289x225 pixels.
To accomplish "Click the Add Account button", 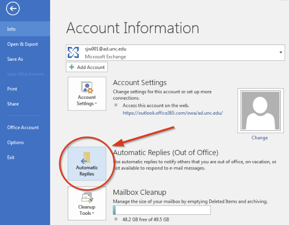I will pos(87,67).
